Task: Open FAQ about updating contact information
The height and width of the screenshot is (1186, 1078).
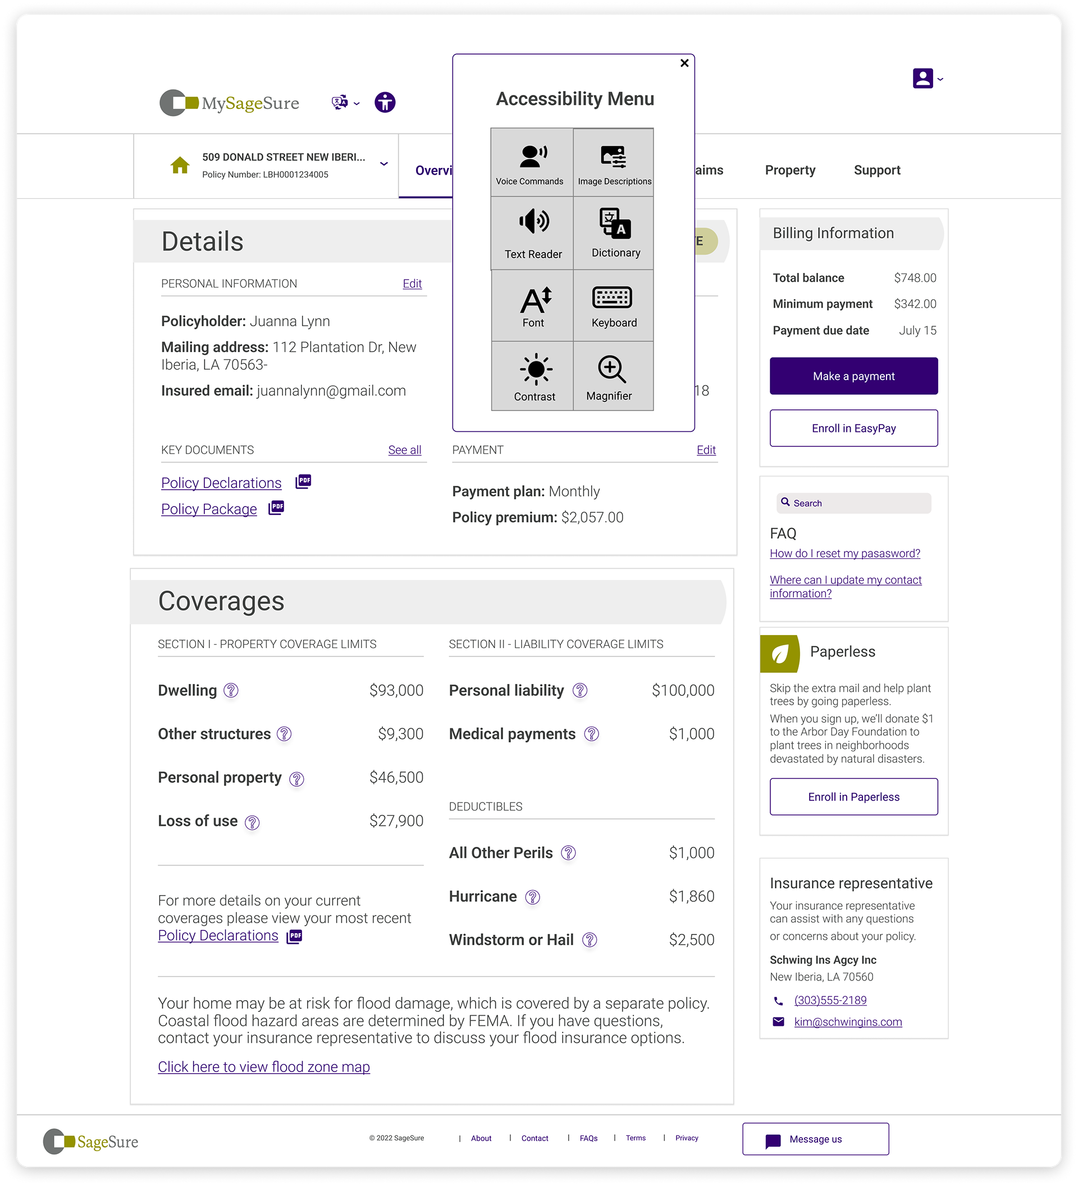Action: coord(845,586)
